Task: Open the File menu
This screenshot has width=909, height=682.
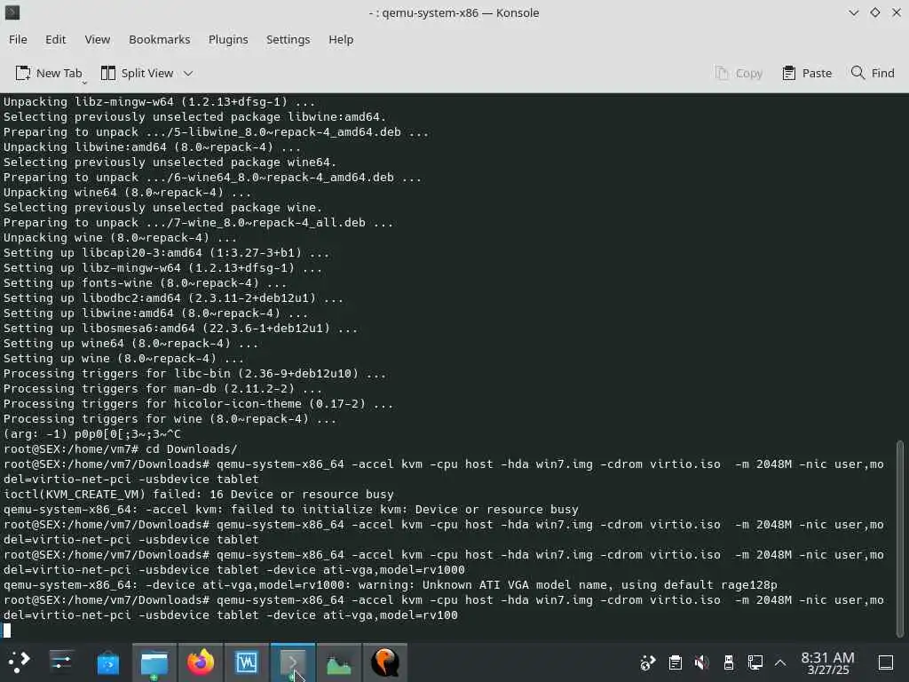Action: [x=18, y=39]
